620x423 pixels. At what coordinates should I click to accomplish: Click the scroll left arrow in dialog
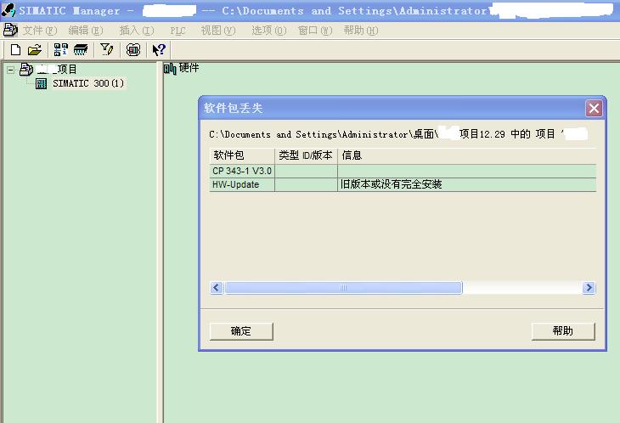click(217, 287)
